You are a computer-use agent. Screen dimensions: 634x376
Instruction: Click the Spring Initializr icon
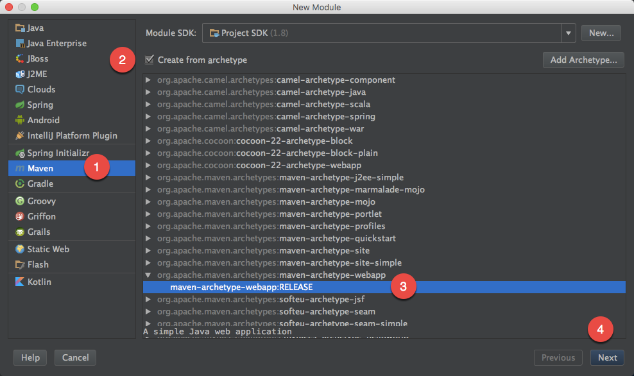(x=20, y=153)
